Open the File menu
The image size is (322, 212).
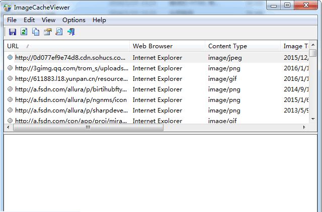pyautogui.click(x=12, y=20)
